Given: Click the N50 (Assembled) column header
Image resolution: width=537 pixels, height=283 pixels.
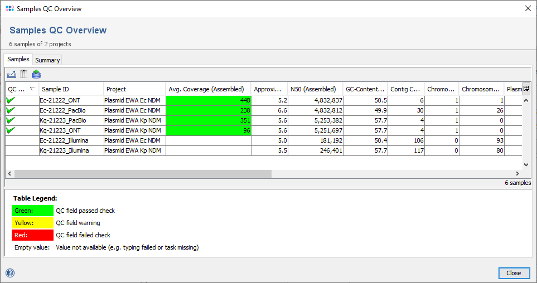Looking at the screenshot, I should click(x=314, y=89).
